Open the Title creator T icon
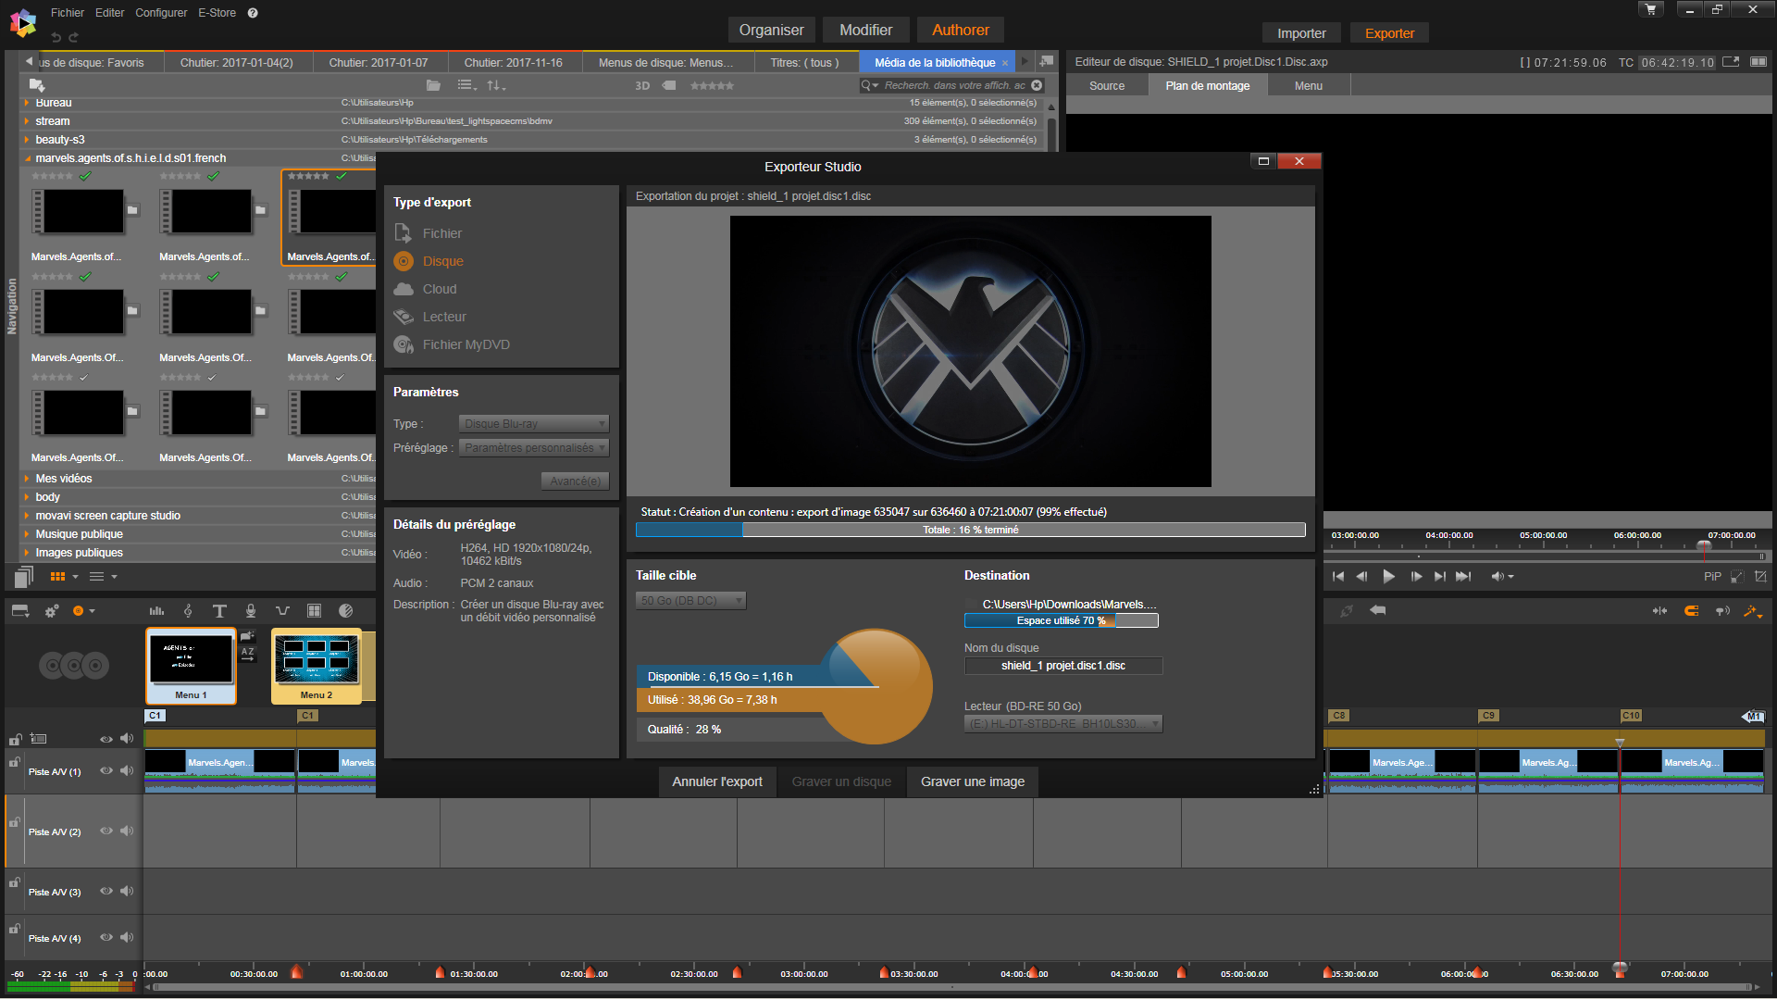1777x1000 pixels. [219, 611]
